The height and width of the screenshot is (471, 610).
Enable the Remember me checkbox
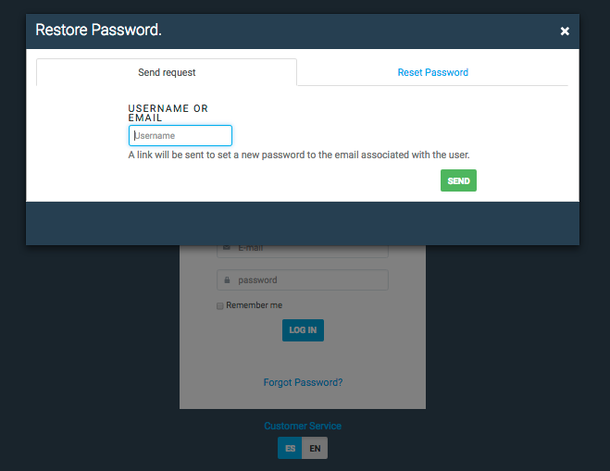(220, 305)
